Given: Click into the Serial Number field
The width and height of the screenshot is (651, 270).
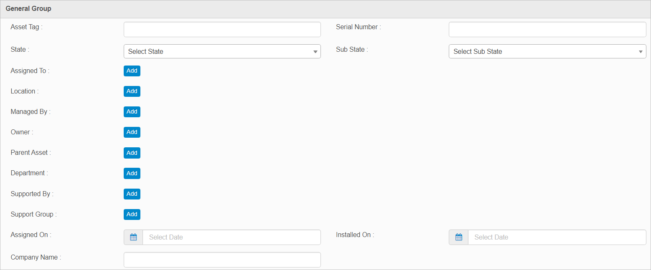Looking at the screenshot, I should coord(547,30).
